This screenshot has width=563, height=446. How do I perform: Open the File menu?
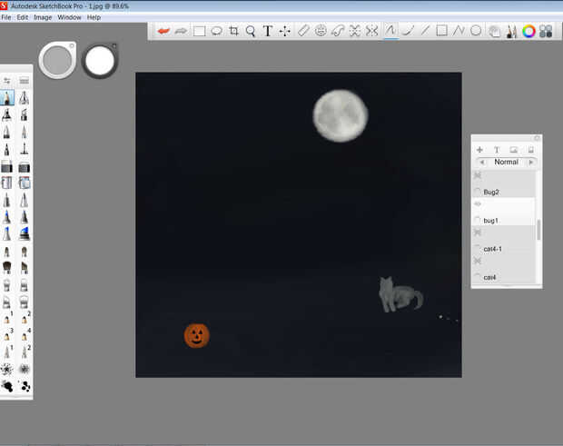click(x=6, y=17)
